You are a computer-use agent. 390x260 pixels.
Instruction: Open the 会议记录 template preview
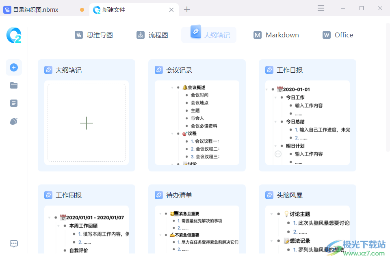tap(197, 123)
